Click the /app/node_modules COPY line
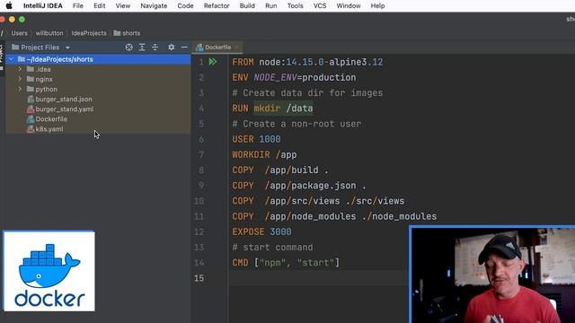Viewport: 575px width, 323px height. click(334, 216)
